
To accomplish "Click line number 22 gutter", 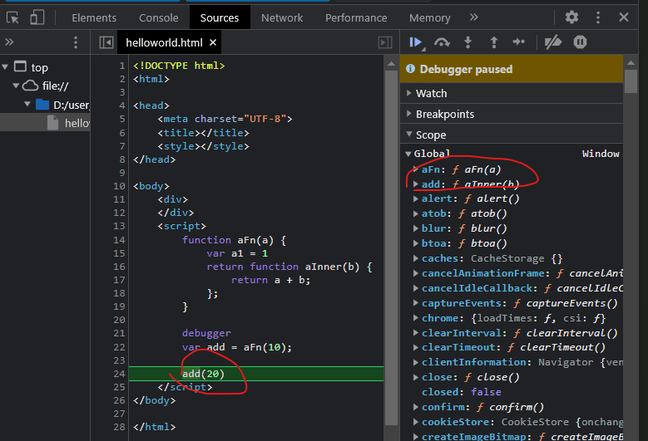I will pyautogui.click(x=120, y=347).
